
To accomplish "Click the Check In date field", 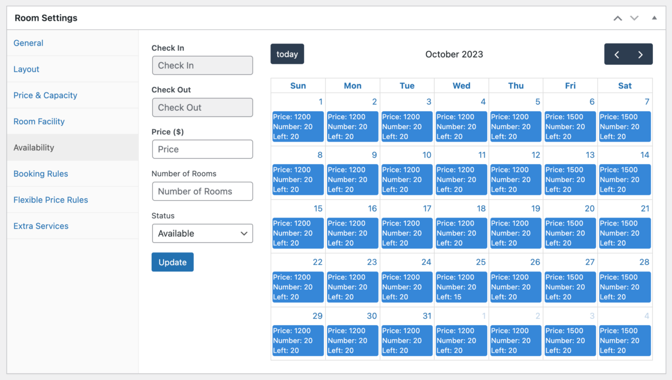I will point(202,65).
